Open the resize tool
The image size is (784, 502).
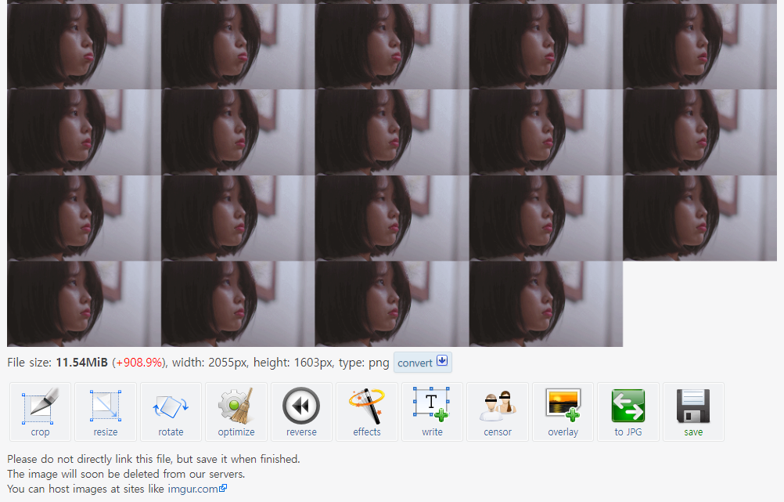click(x=106, y=412)
